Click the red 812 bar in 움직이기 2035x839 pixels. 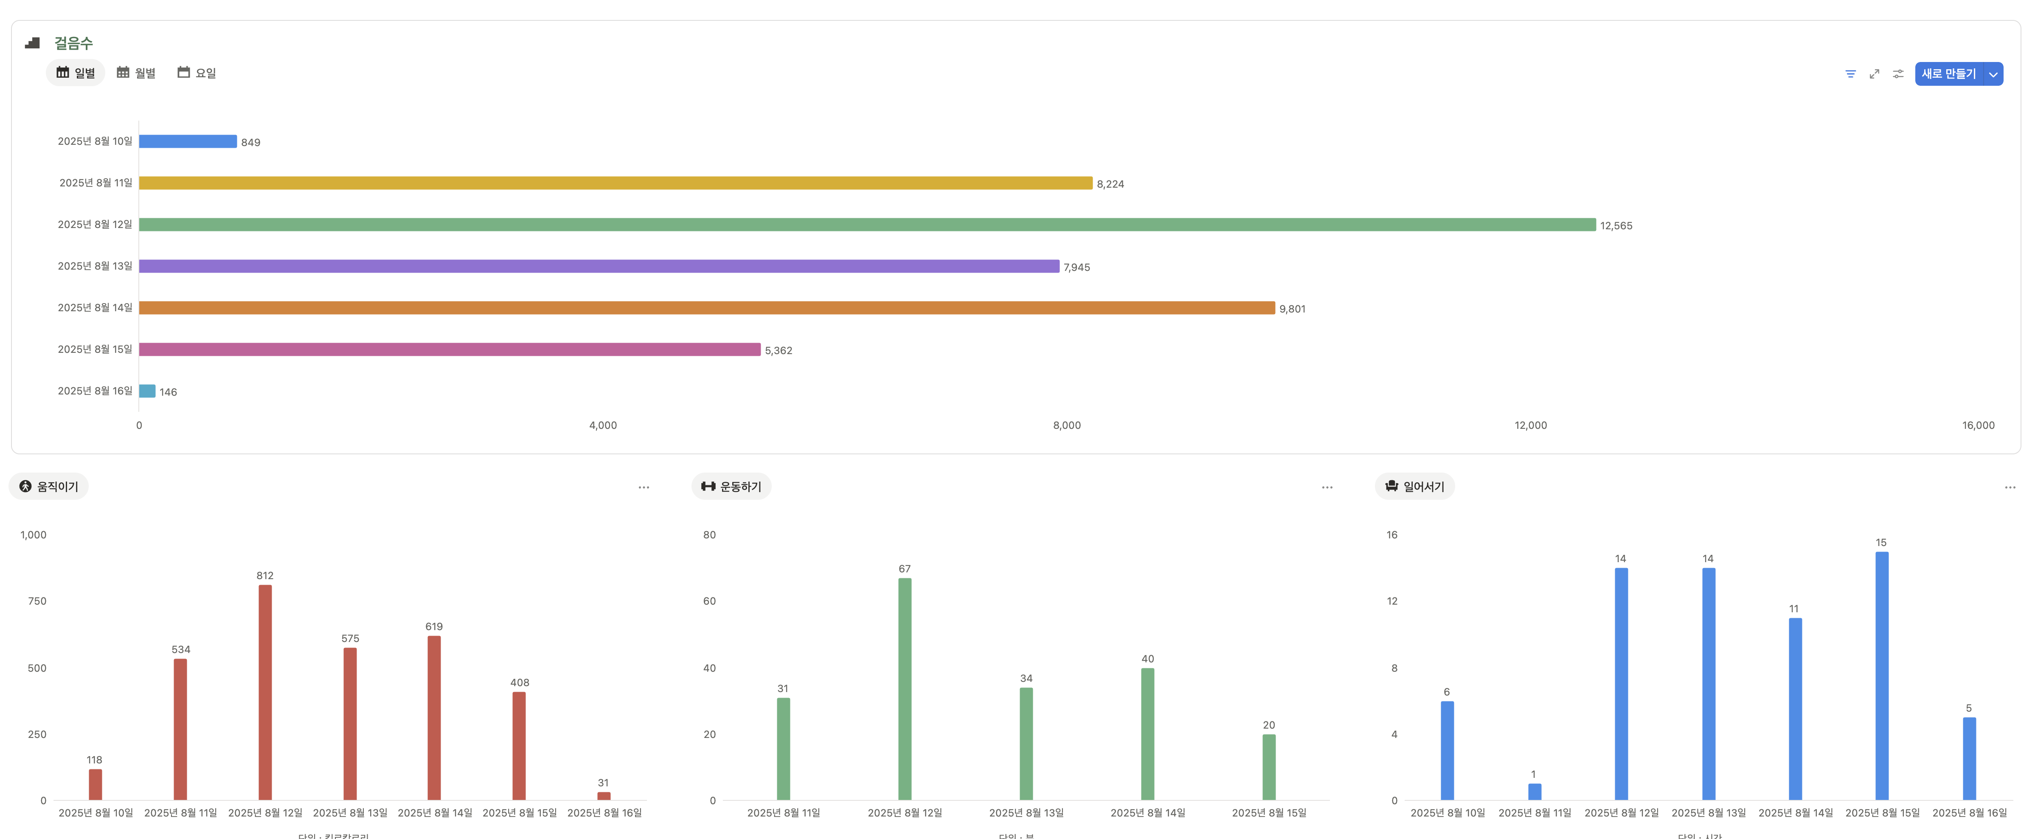tap(264, 691)
